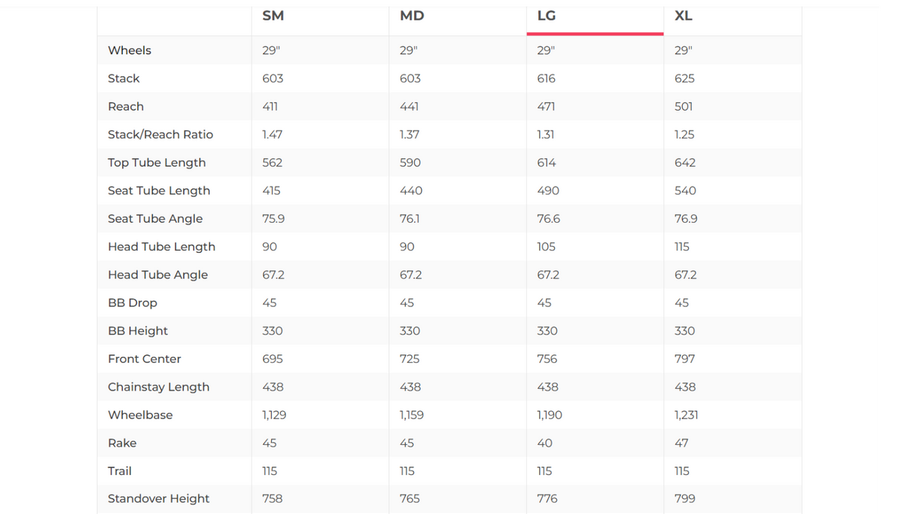The width and height of the screenshot is (914, 514).
Task: Click the SM Seat Tube Length value 415
Action: (x=271, y=191)
